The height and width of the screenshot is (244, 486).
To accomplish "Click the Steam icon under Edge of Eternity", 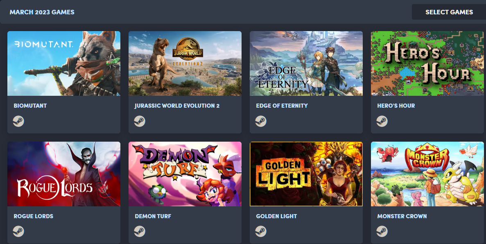I will pyautogui.click(x=261, y=121).
